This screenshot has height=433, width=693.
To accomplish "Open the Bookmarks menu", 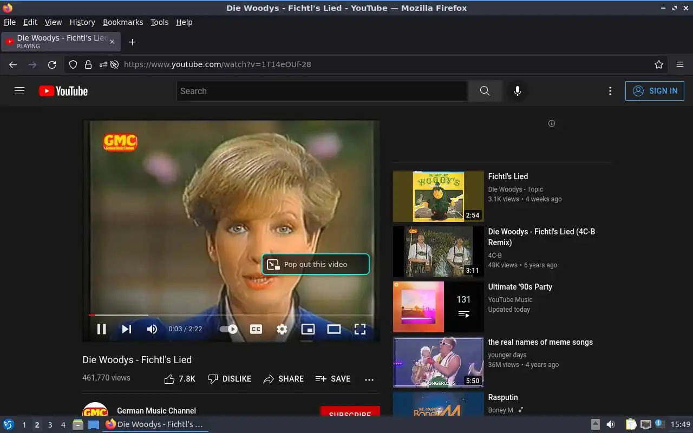I will coord(123,22).
